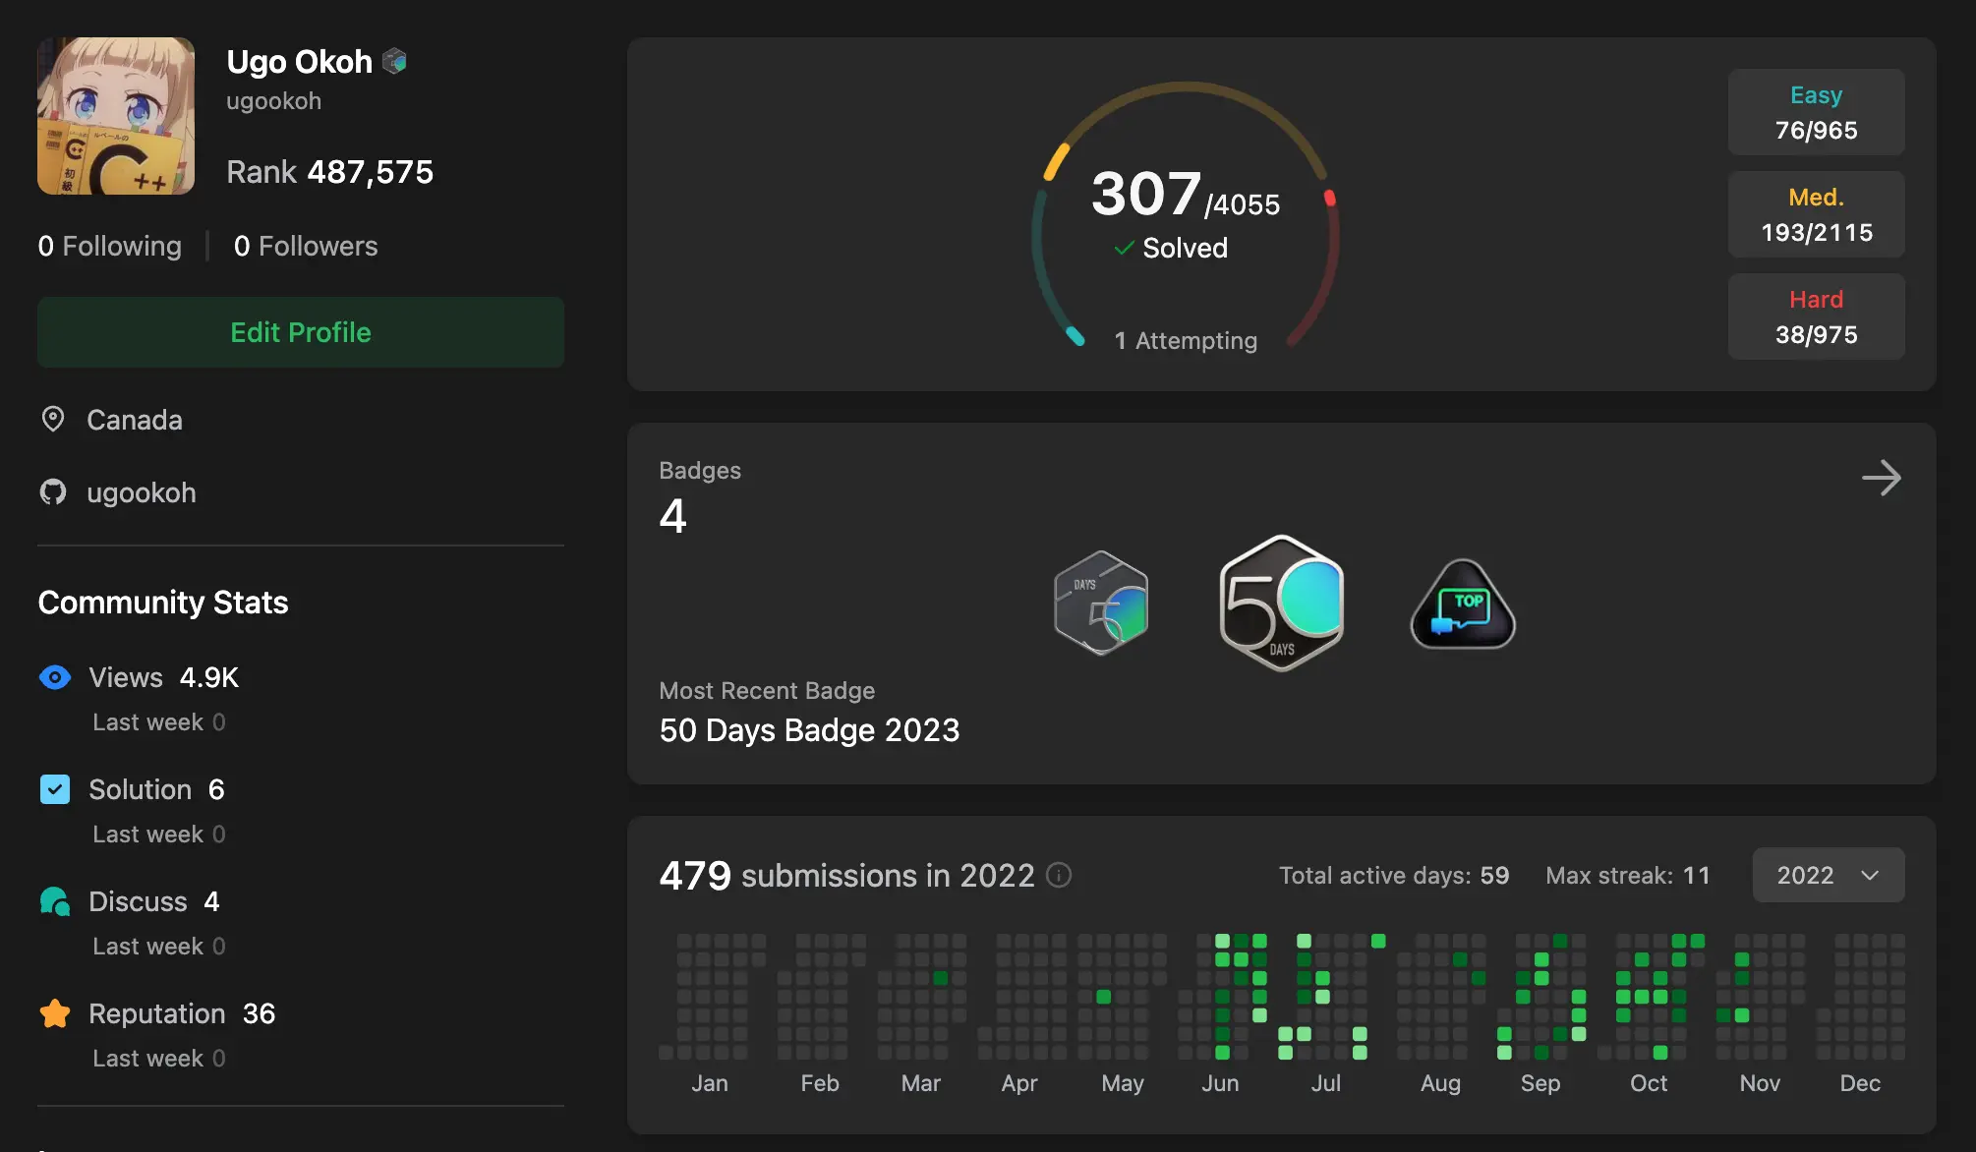The width and height of the screenshot is (1976, 1152).
Task: Click the 307 solved progress ring
Action: 1186,214
